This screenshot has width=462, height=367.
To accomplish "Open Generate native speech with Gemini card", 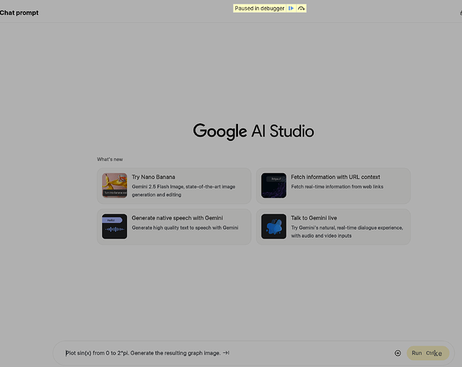I will 174,227.
